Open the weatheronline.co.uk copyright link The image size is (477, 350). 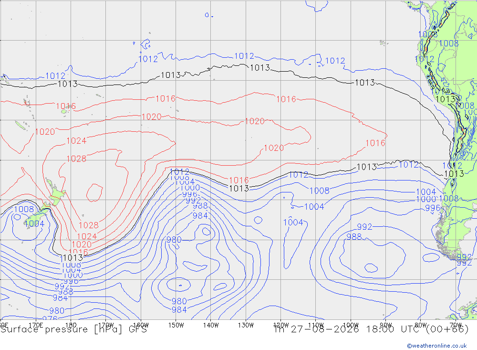click(x=436, y=346)
